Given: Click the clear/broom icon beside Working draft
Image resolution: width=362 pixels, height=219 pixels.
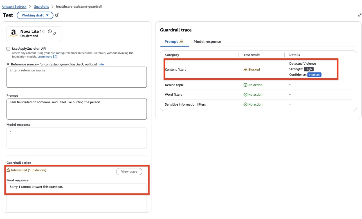Looking at the screenshot, I should click(x=57, y=15).
